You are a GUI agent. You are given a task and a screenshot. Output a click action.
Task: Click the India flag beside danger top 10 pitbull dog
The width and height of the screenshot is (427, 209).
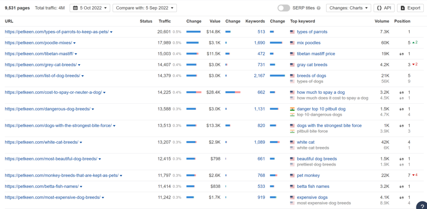coord(292,109)
